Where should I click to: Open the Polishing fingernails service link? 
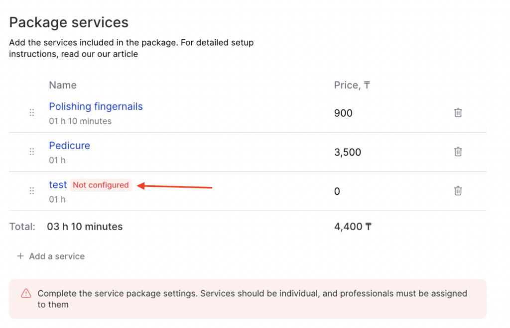[x=96, y=106]
